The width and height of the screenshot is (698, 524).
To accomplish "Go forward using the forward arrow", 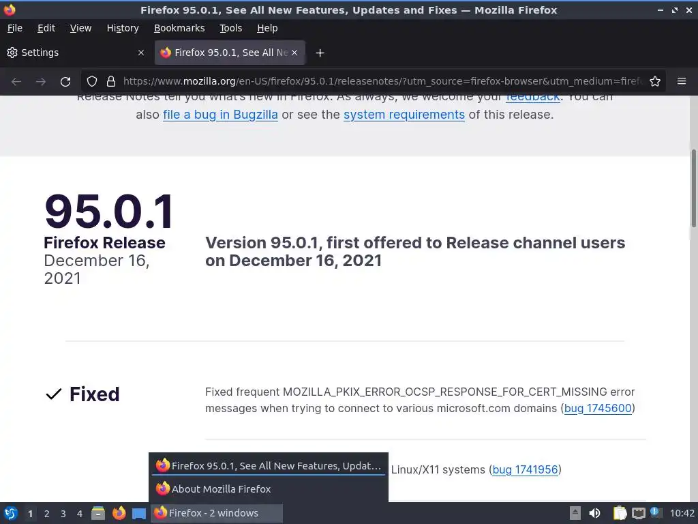I will click(x=41, y=82).
